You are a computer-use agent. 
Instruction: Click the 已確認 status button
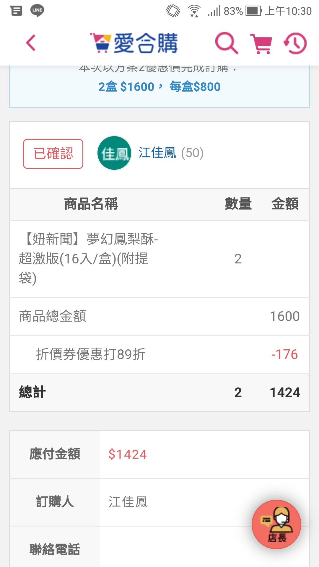click(53, 154)
